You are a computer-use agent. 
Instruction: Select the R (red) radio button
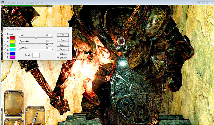coord(5,38)
